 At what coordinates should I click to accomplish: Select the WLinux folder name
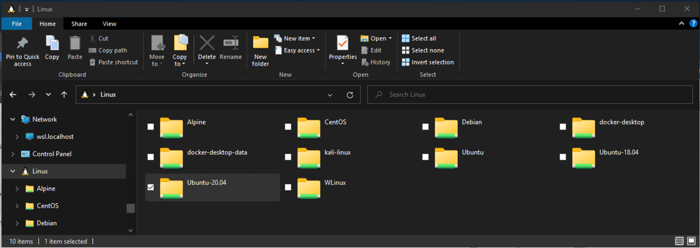[x=335, y=182]
